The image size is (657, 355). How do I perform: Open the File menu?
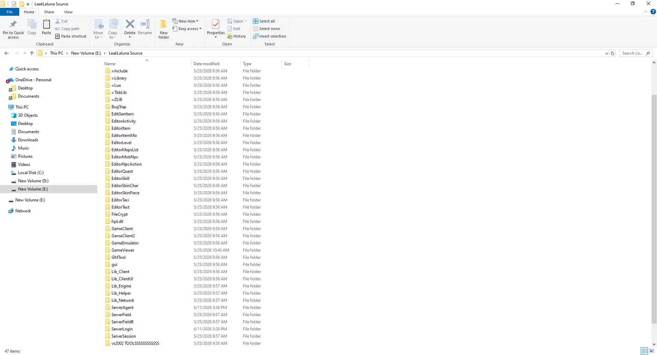coord(10,12)
